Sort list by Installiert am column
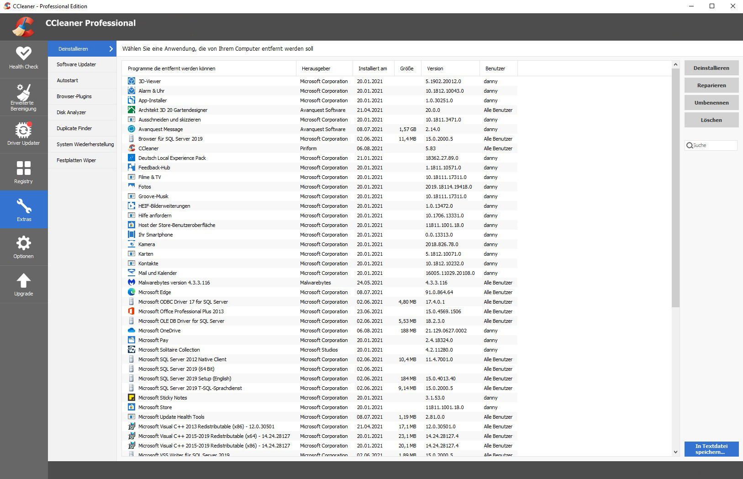The height and width of the screenshot is (479, 743). tap(373, 68)
